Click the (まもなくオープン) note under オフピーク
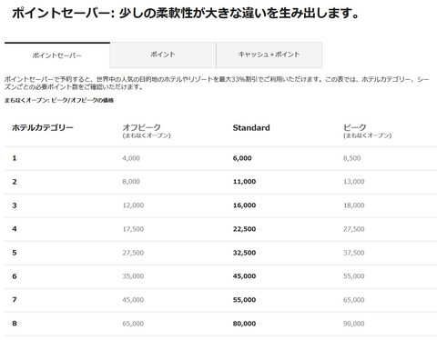The image size is (437, 340). [x=147, y=135]
